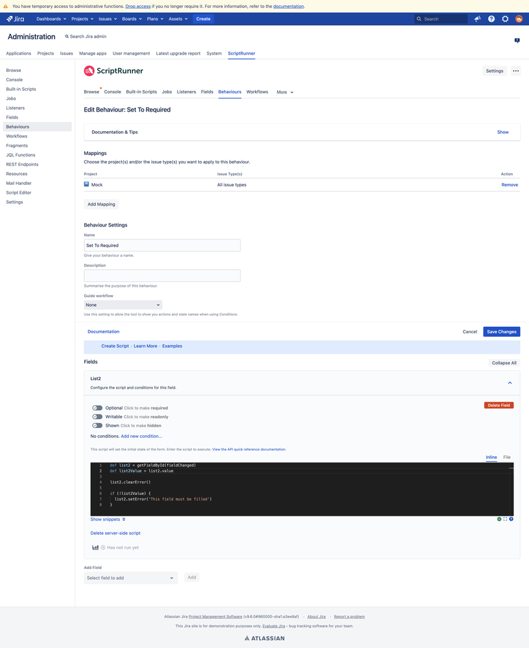Open your profile avatar menu

[519, 19]
